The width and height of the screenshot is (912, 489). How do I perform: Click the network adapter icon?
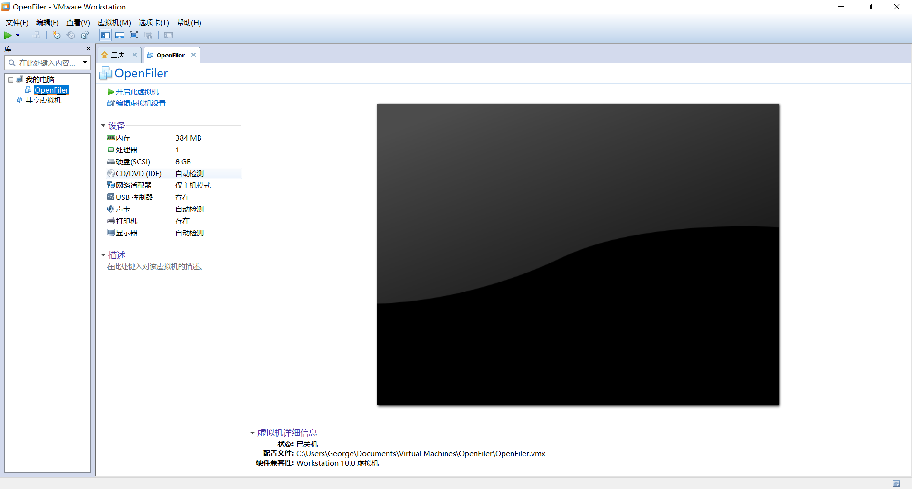(111, 185)
